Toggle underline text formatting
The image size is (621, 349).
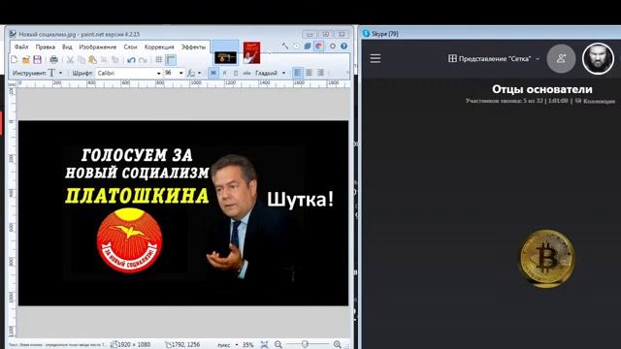236,73
